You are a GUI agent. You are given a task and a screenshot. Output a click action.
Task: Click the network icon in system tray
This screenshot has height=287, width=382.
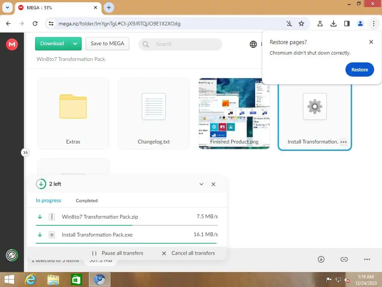338,280
